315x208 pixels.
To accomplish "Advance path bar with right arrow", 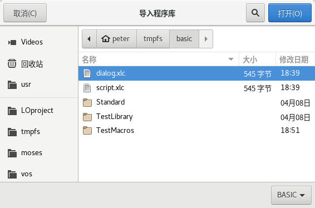I will point(206,39).
